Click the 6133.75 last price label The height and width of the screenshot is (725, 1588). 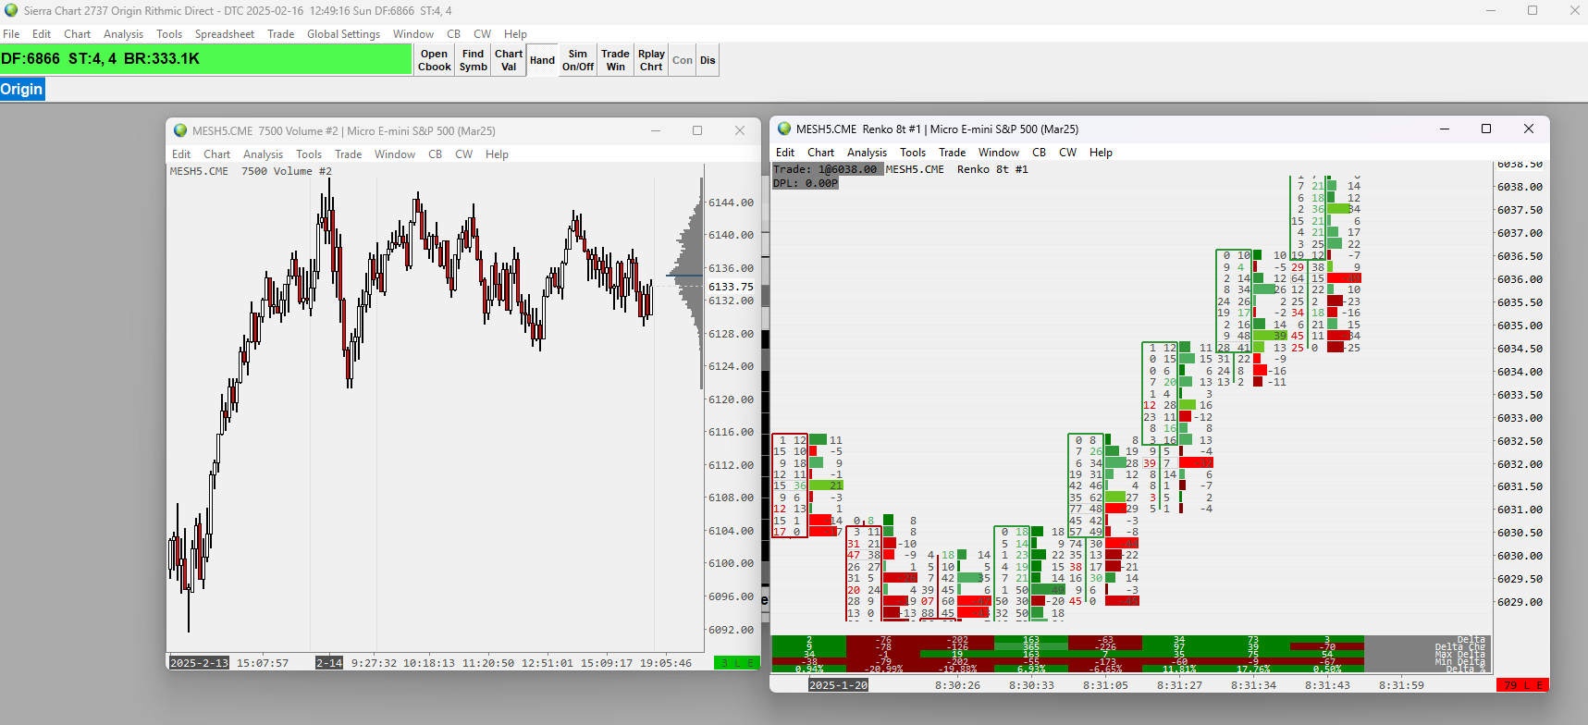tap(731, 287)
